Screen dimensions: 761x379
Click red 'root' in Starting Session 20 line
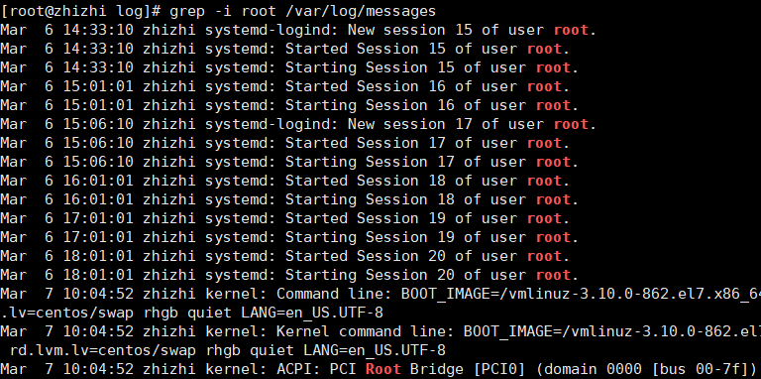coord(553,275)
